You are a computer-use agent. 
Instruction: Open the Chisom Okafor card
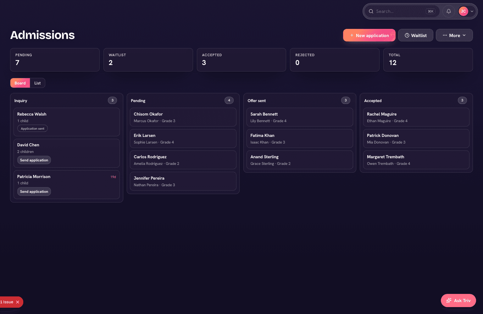click(x=183, y=117)
